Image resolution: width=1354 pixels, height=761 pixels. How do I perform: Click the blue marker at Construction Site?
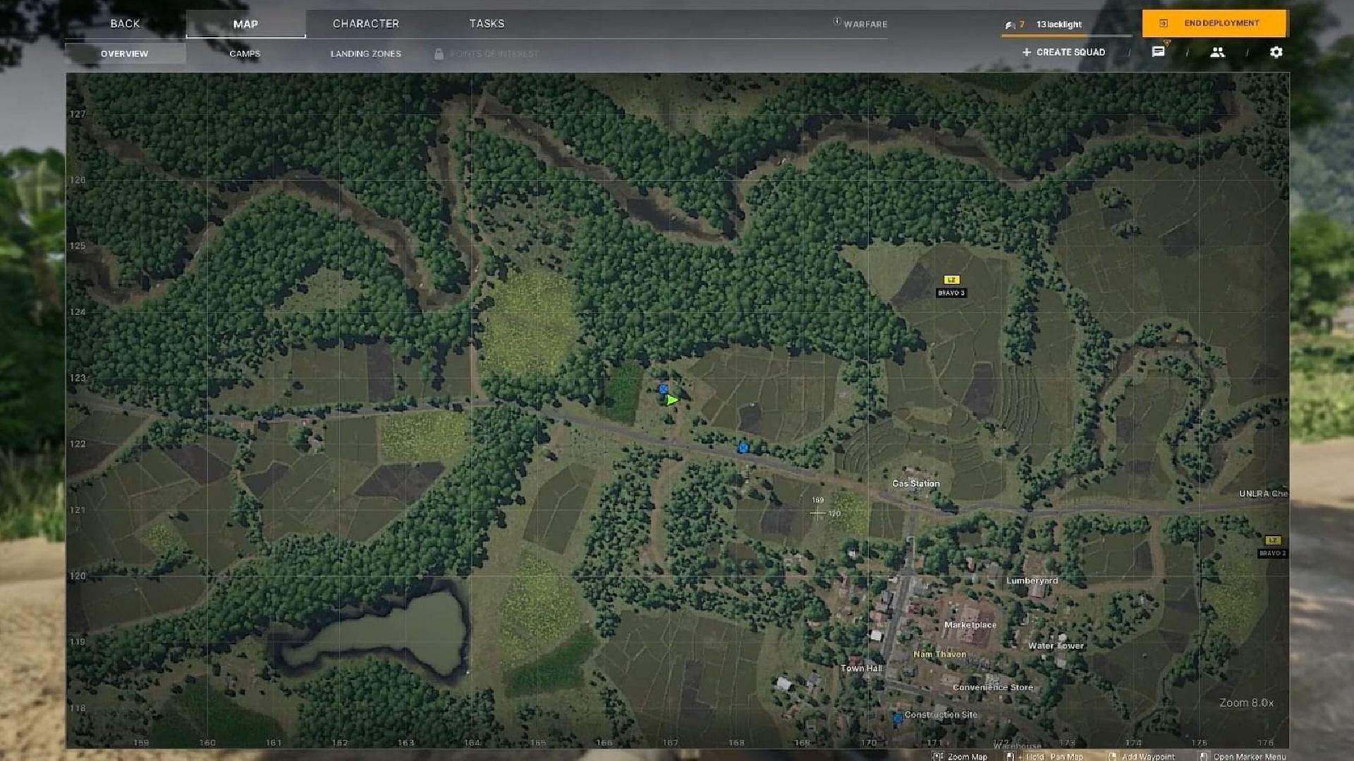coord(897,719)
